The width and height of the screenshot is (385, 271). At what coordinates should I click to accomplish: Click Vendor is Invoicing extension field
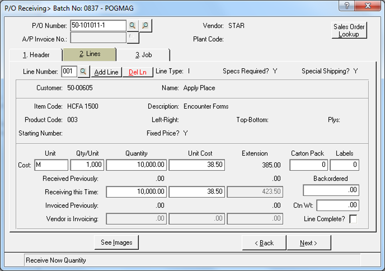(255, 219)
